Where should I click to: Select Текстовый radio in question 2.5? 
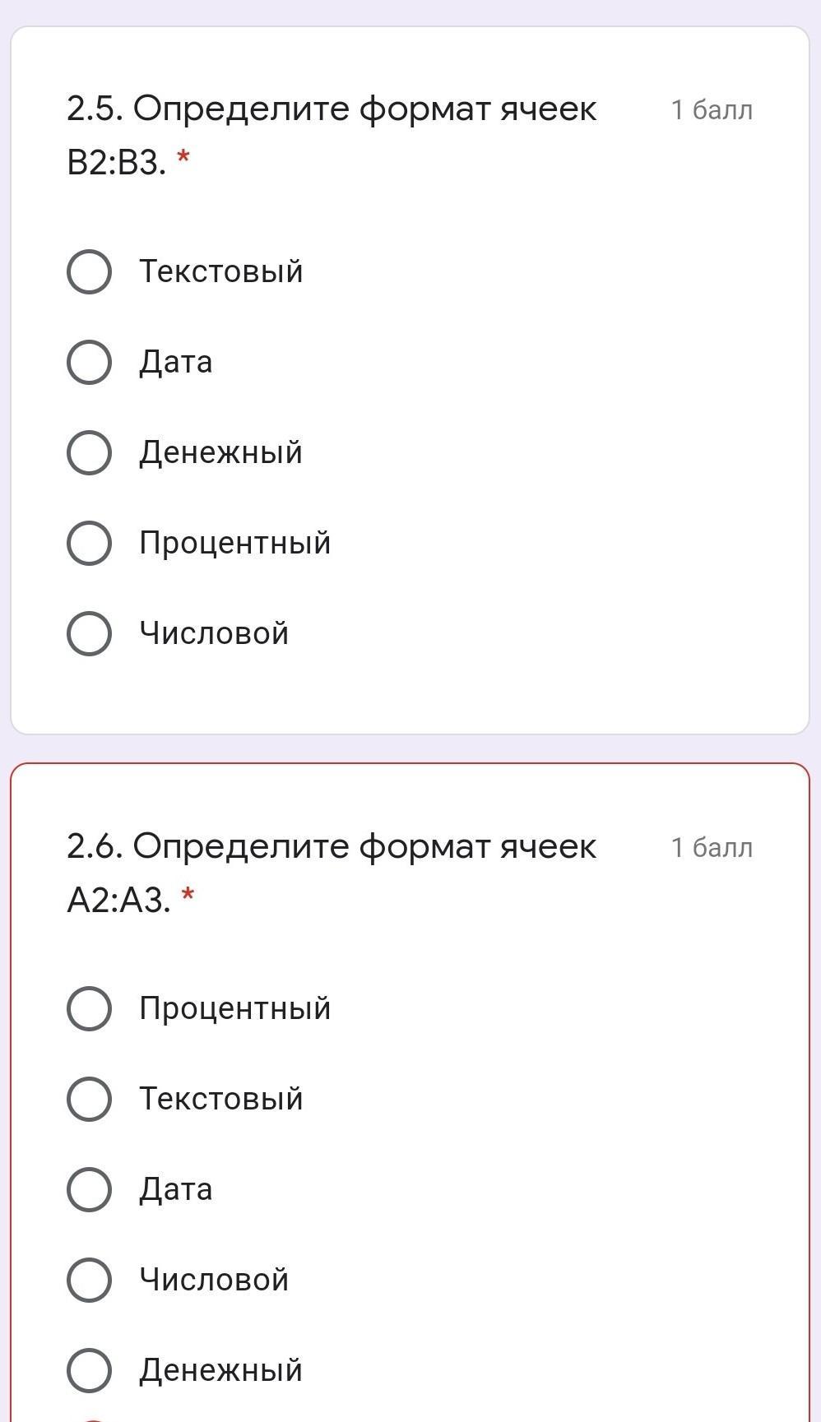tap(89, 271)
